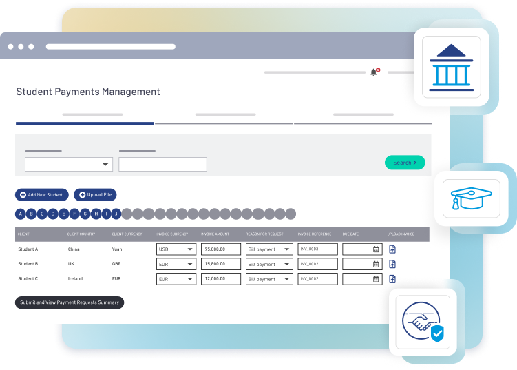Filter students by letter I
Image resolution: width=517 pixels, height=370 pixels.
(x=107, y=214)
